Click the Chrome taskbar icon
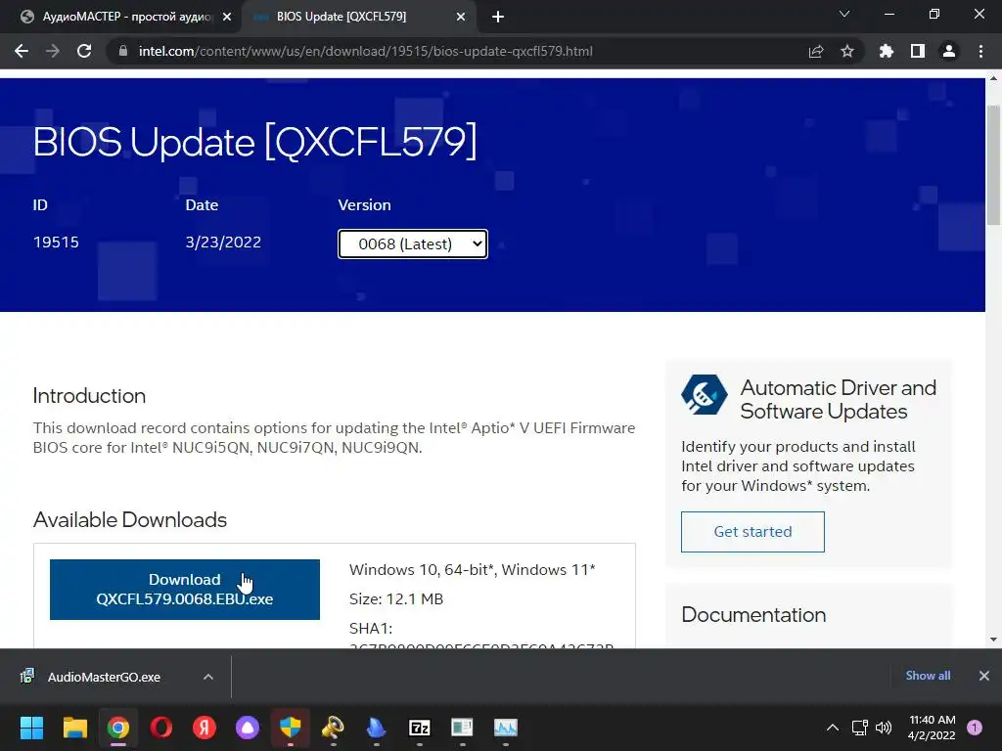The height and width of the screenshot is (751, 1002). pyautogui.click(x=118, y=728)
